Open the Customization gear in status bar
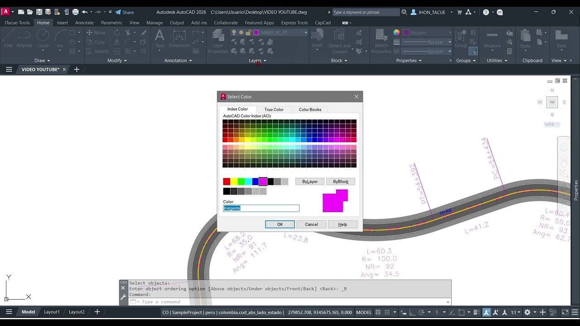This screenshot has height=326, width=580. point(527,312)
